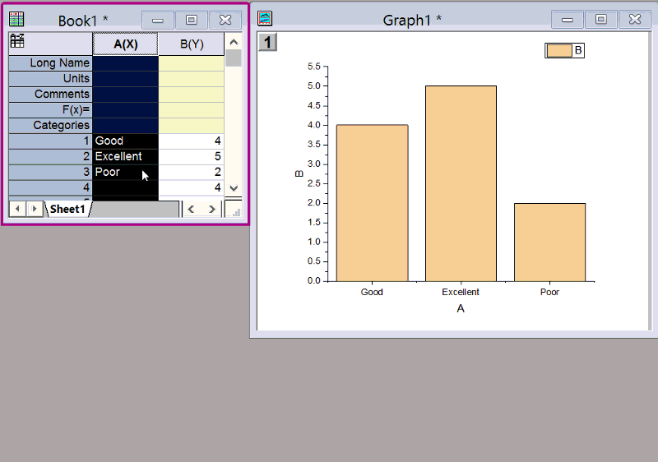This screenshot has width=658, height=462.
Task: Click the Graph1 window icon
Action: 265,19
